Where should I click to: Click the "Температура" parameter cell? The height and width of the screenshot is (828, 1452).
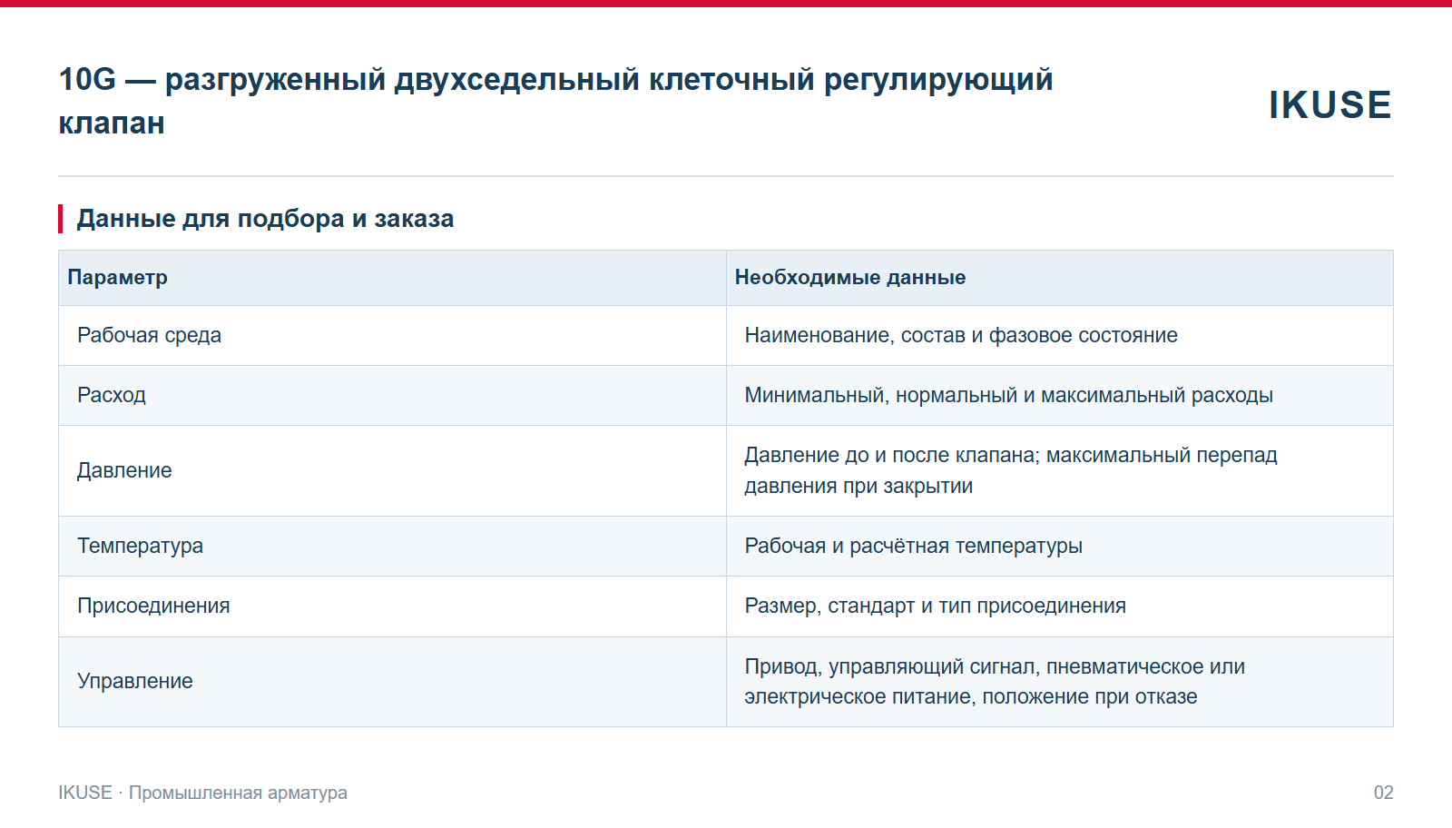(392, 547)
